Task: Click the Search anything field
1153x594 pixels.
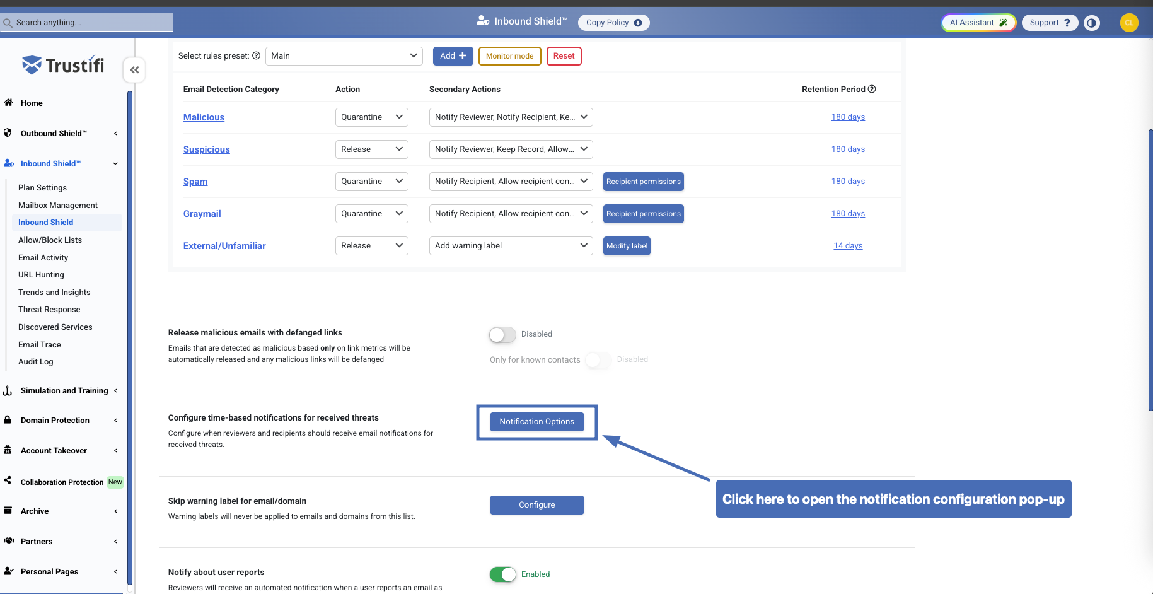Action: [87, 23]
